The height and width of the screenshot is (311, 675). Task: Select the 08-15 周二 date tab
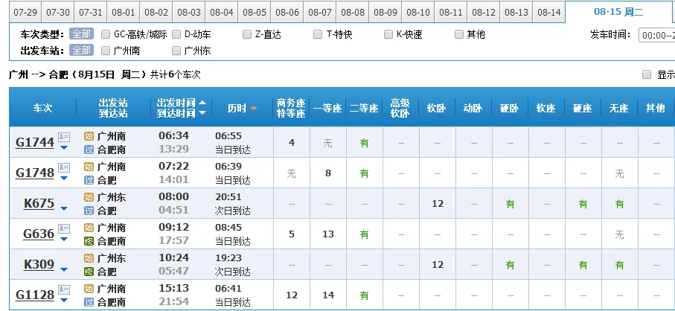pos(618,12)
